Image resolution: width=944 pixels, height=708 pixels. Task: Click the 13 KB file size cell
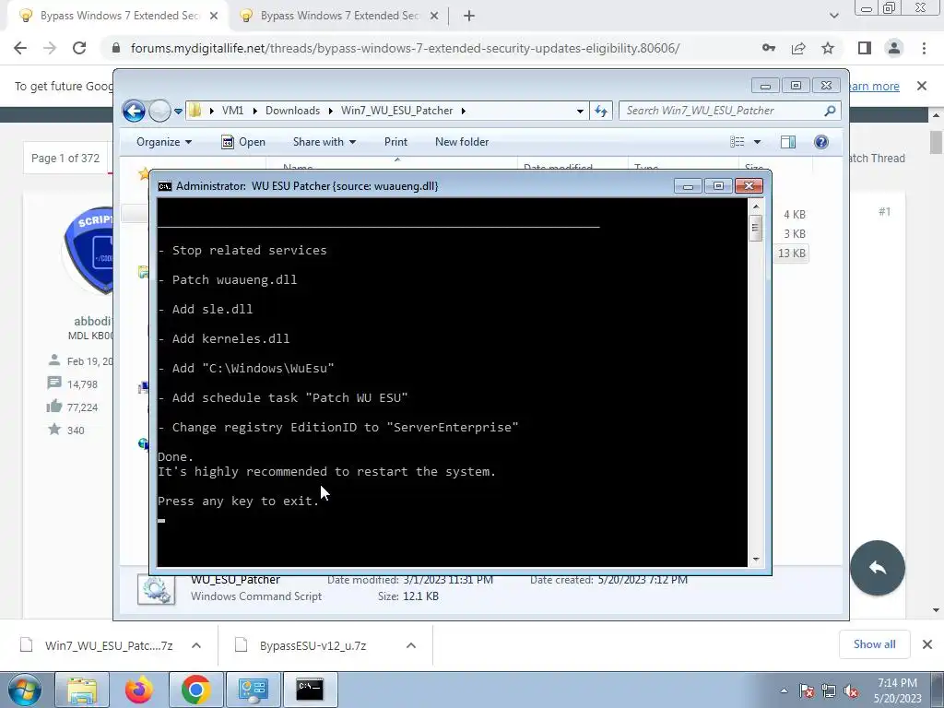[x=792, y=254]
